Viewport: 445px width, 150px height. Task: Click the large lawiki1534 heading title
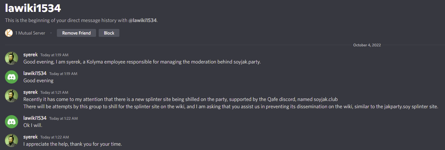(x=33, y=8)
